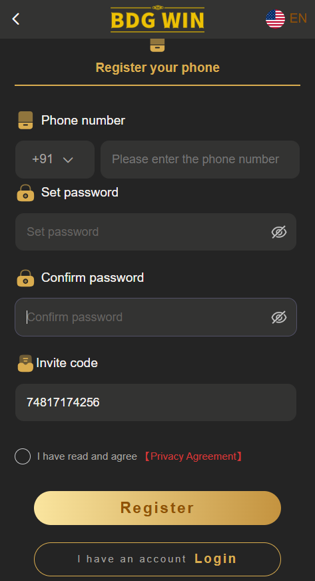Click the phone icon above Register your phone

157,45
